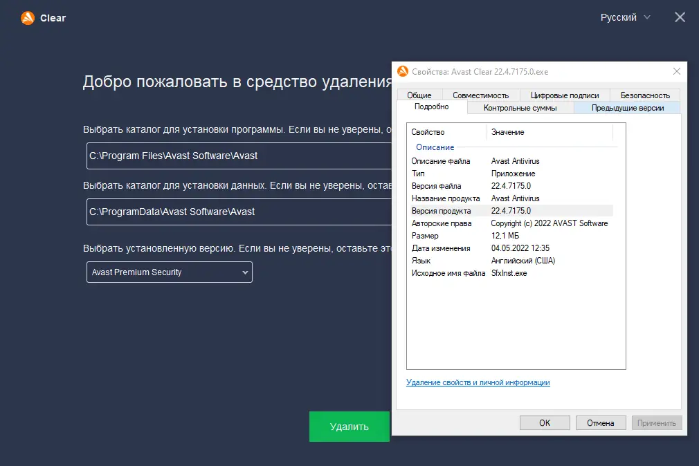Click the Copyright (c) 2022 AVAST Software value
This screenshot has height=466, width=699.
[550, 223]
